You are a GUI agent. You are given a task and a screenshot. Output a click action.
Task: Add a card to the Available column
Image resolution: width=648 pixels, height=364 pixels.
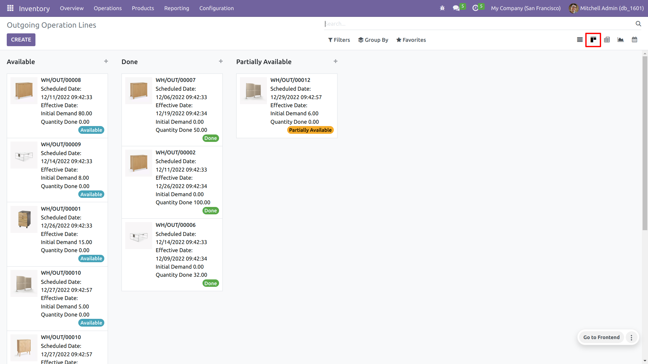point(106,61)
